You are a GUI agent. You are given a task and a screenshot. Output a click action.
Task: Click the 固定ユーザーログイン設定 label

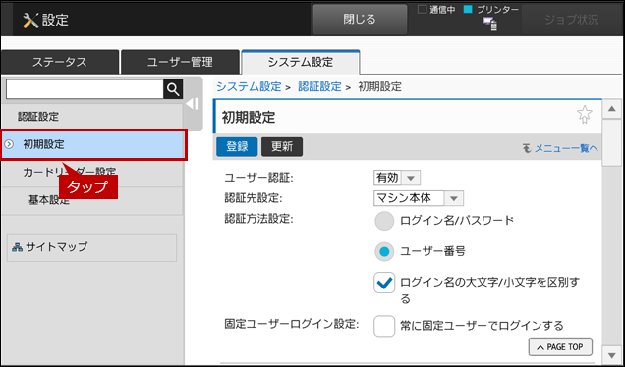tap(292, 325)
